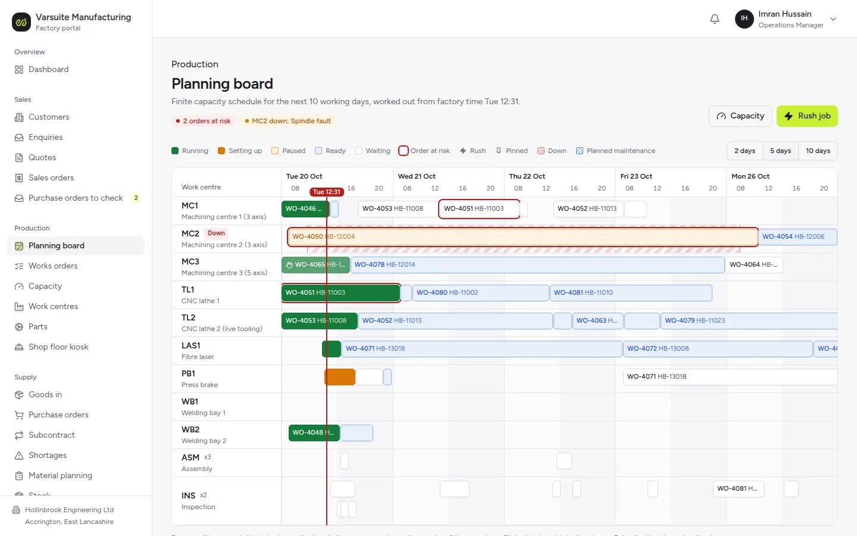Open notifications bell

click(715, 19)
